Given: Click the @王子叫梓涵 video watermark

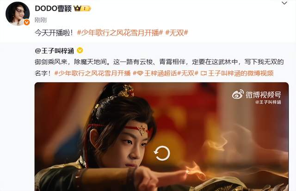Looking at the screenshot, I should point(268,102).
